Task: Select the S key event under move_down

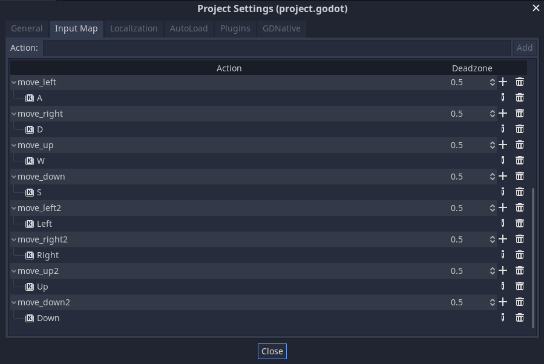Action: coord(39,192)
